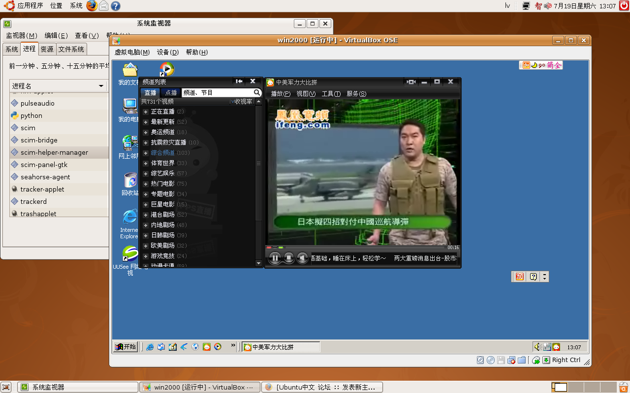Open 我的文档 desktop icon
Image resolution: width=630 pixels, height=393 pixels.
tap(130, 74)
